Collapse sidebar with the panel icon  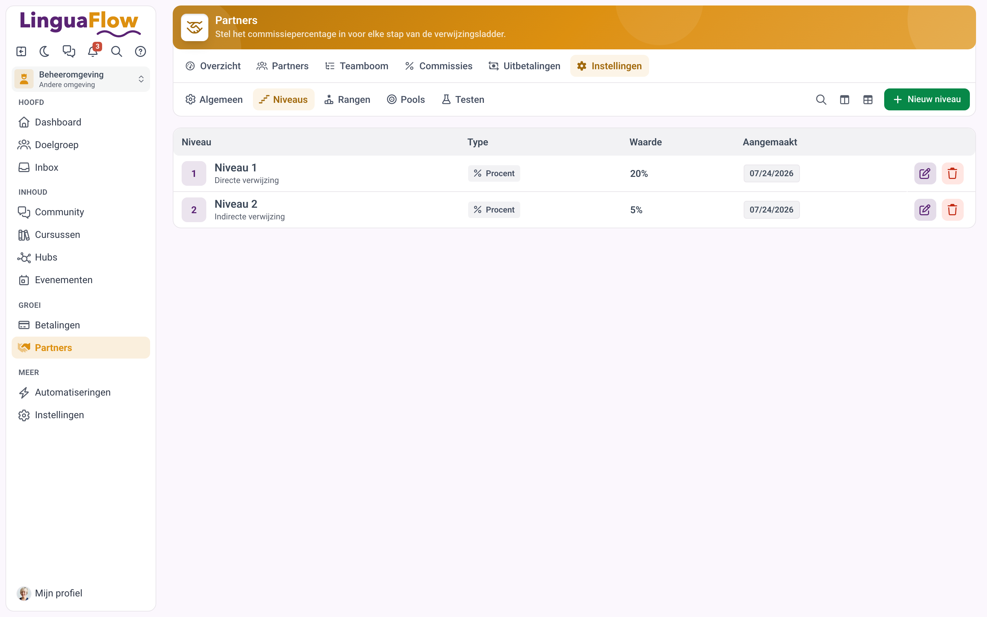[21, 51]
